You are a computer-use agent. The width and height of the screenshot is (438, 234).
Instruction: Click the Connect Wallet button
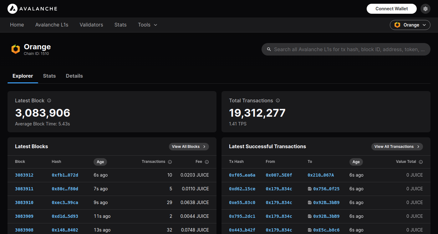[x=391, y=9]
